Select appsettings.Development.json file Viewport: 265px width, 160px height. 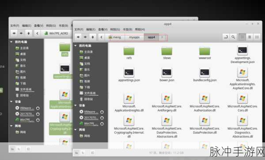tap(242, 55)
